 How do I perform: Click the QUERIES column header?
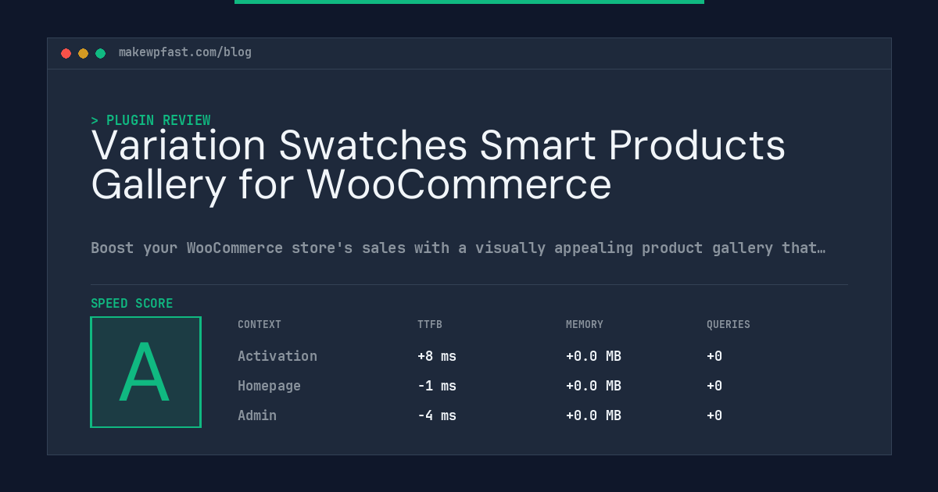(729, 325)
